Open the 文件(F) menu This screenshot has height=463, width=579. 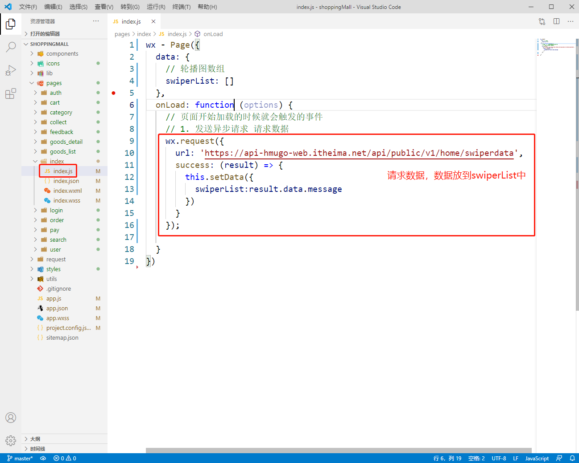coord(28,7)
